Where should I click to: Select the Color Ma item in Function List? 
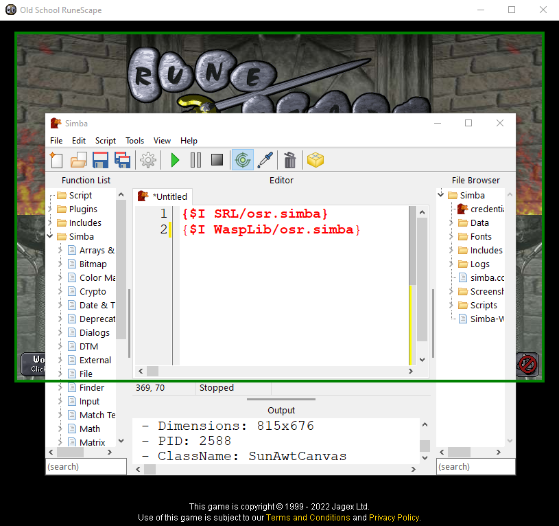tap(91, 277)
